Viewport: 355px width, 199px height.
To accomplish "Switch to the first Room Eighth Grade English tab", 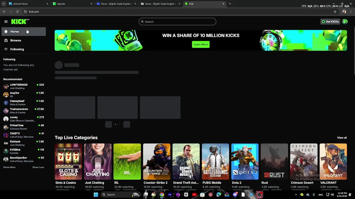I will [116, 4].
